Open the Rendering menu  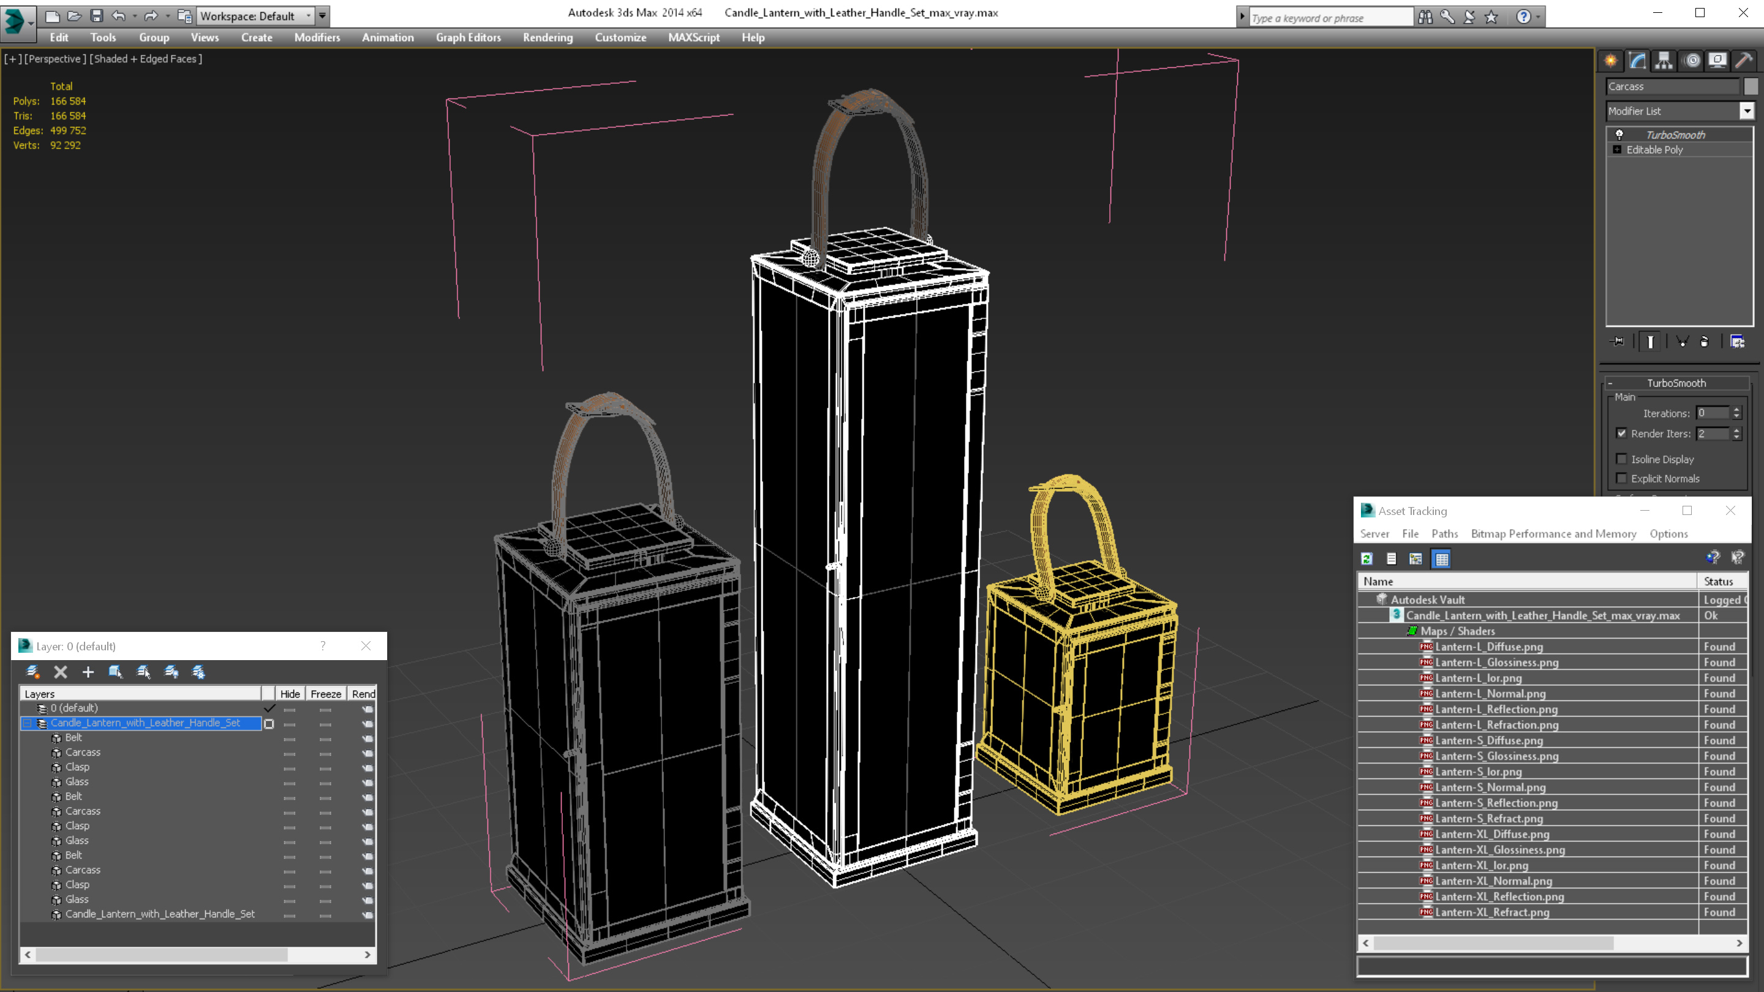pos(545,37)
